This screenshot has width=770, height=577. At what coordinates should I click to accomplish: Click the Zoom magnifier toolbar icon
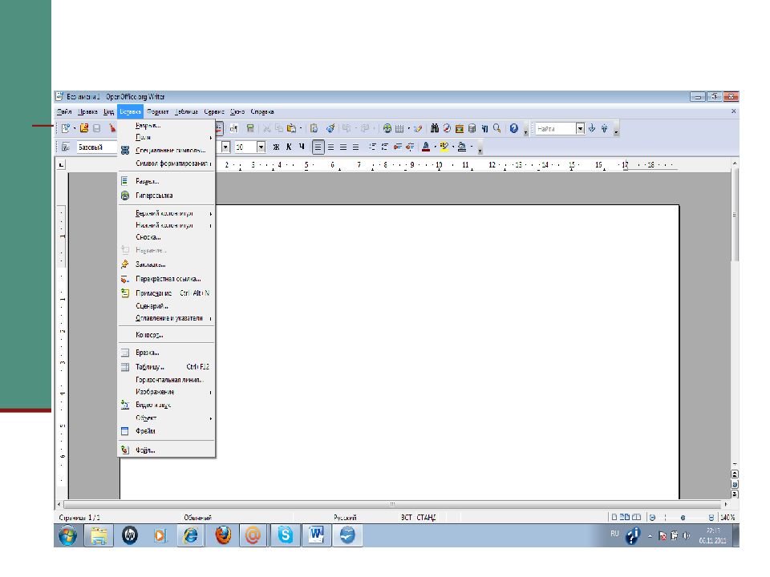coord(497,128)
